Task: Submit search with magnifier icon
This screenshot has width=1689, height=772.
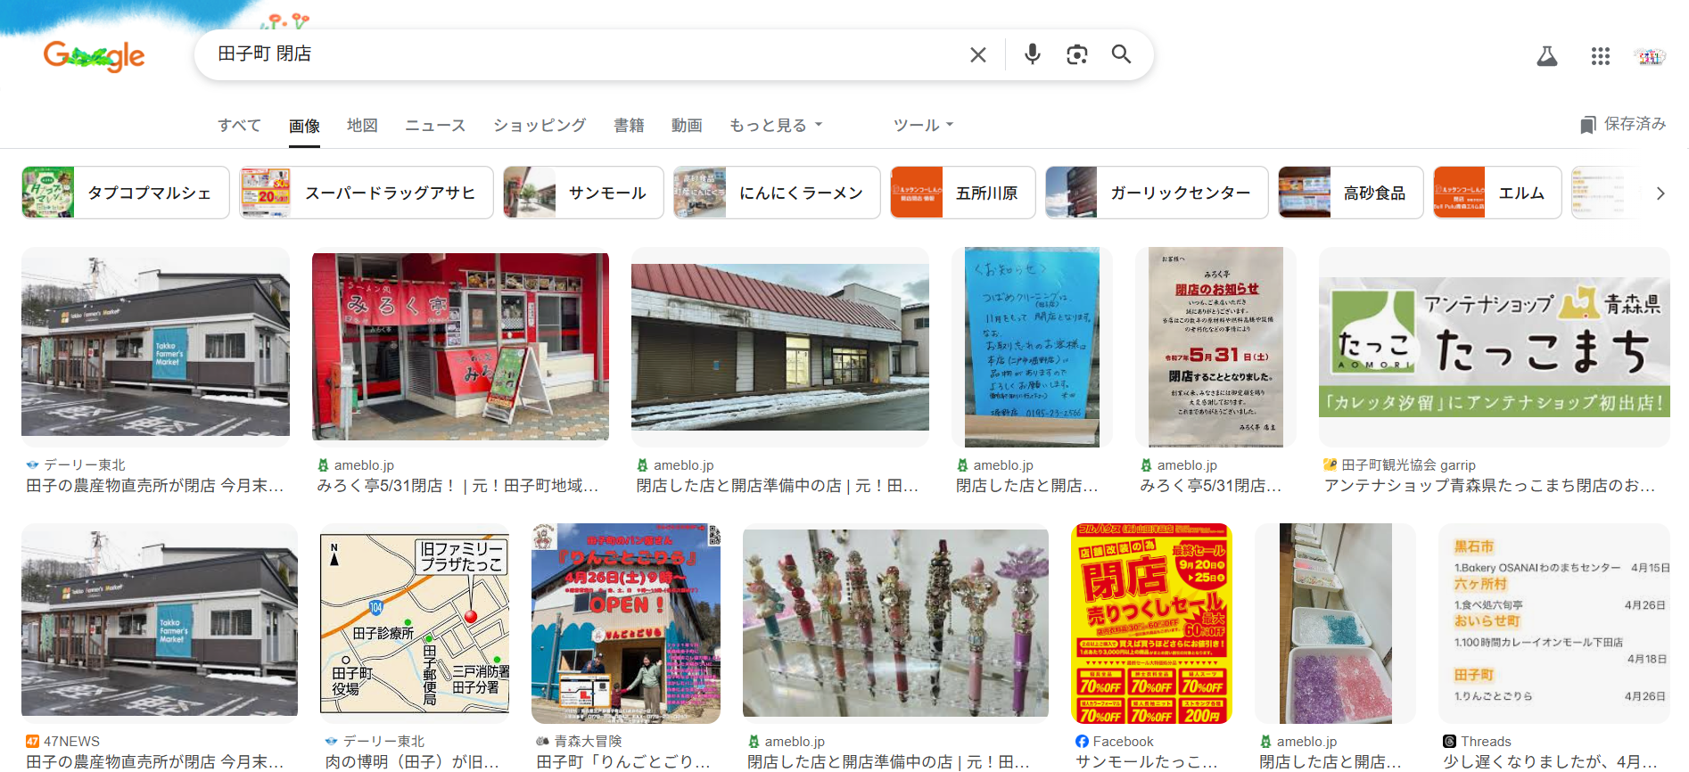Action: pos(1121,54)
